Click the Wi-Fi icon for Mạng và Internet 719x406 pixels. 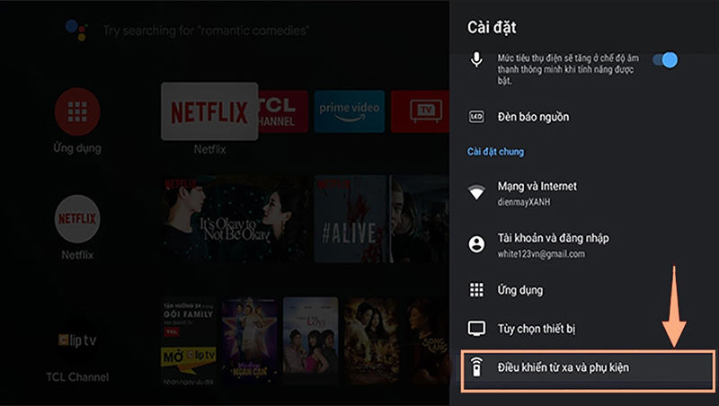pyautogui.click(x=477, y=192)
